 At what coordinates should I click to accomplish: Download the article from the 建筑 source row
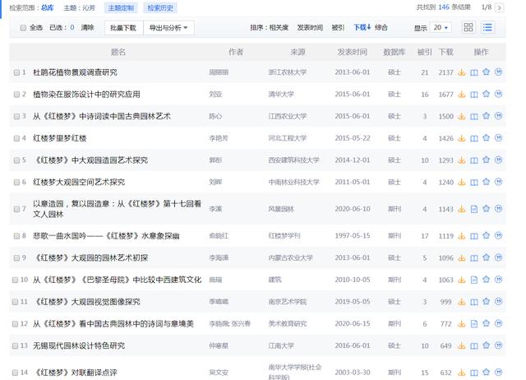click(x=462, y=280)
